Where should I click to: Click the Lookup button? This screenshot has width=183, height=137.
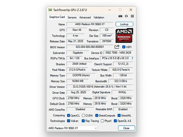(124, 24)
